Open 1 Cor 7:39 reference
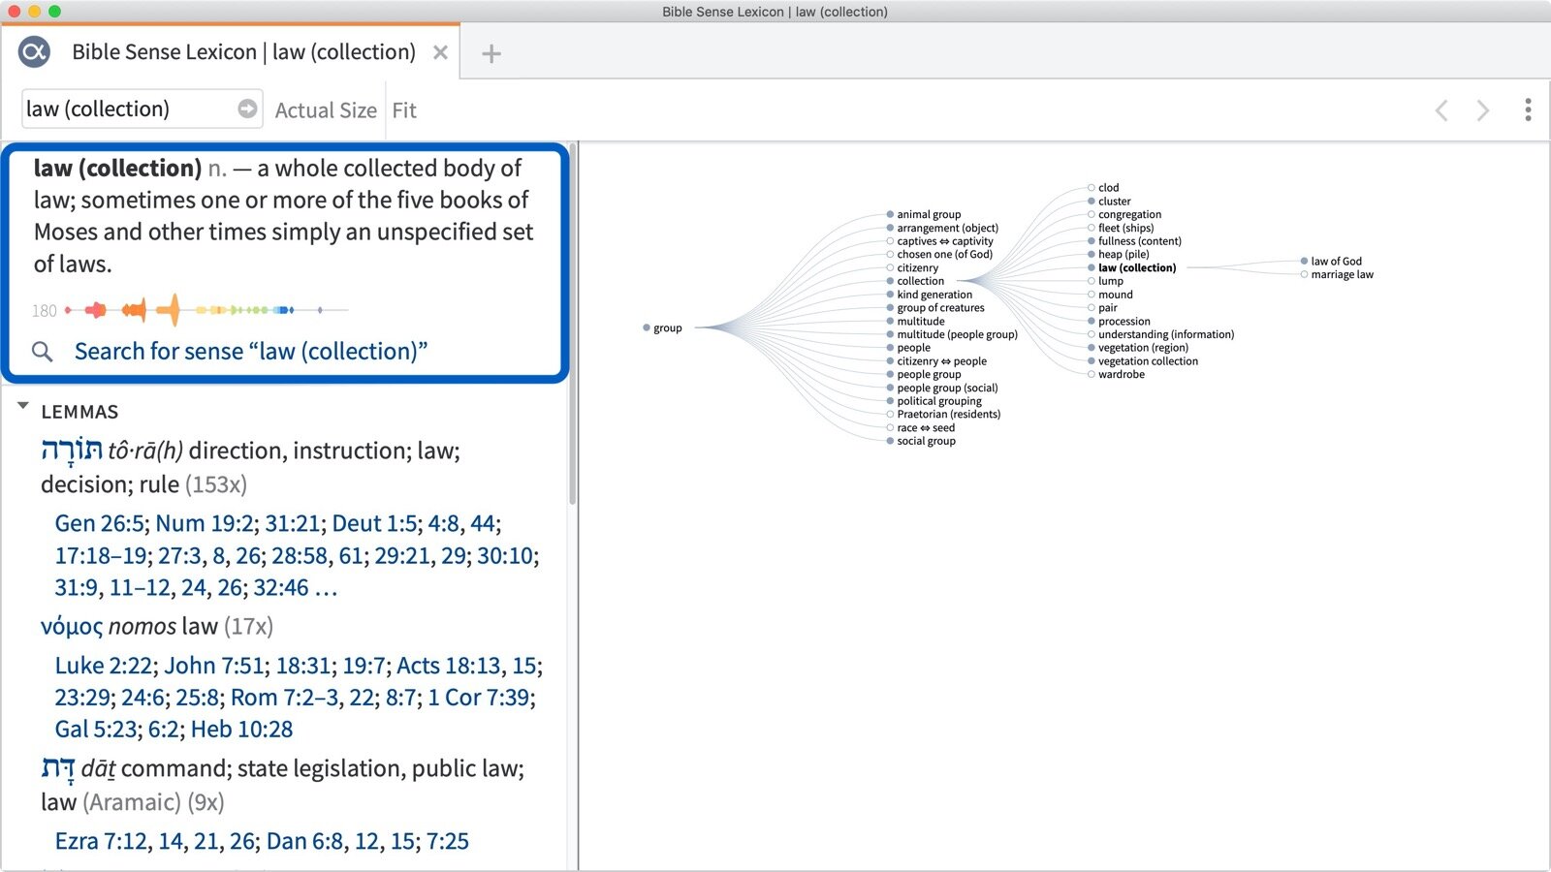 click(479, 698)
